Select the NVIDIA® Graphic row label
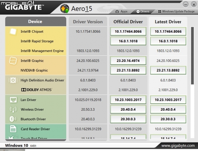 tap(34, 70)
